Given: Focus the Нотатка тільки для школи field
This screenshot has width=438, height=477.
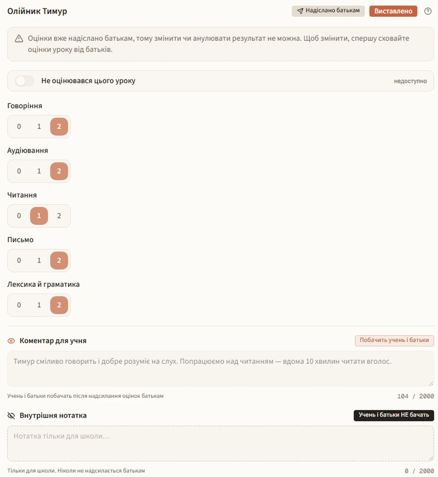Looking at the screenshot, I should 220,444.
